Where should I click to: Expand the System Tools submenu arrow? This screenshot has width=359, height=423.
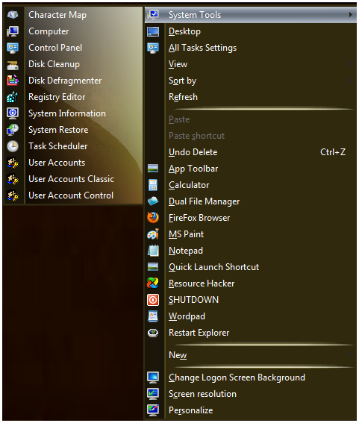click(x=350, y=15)
